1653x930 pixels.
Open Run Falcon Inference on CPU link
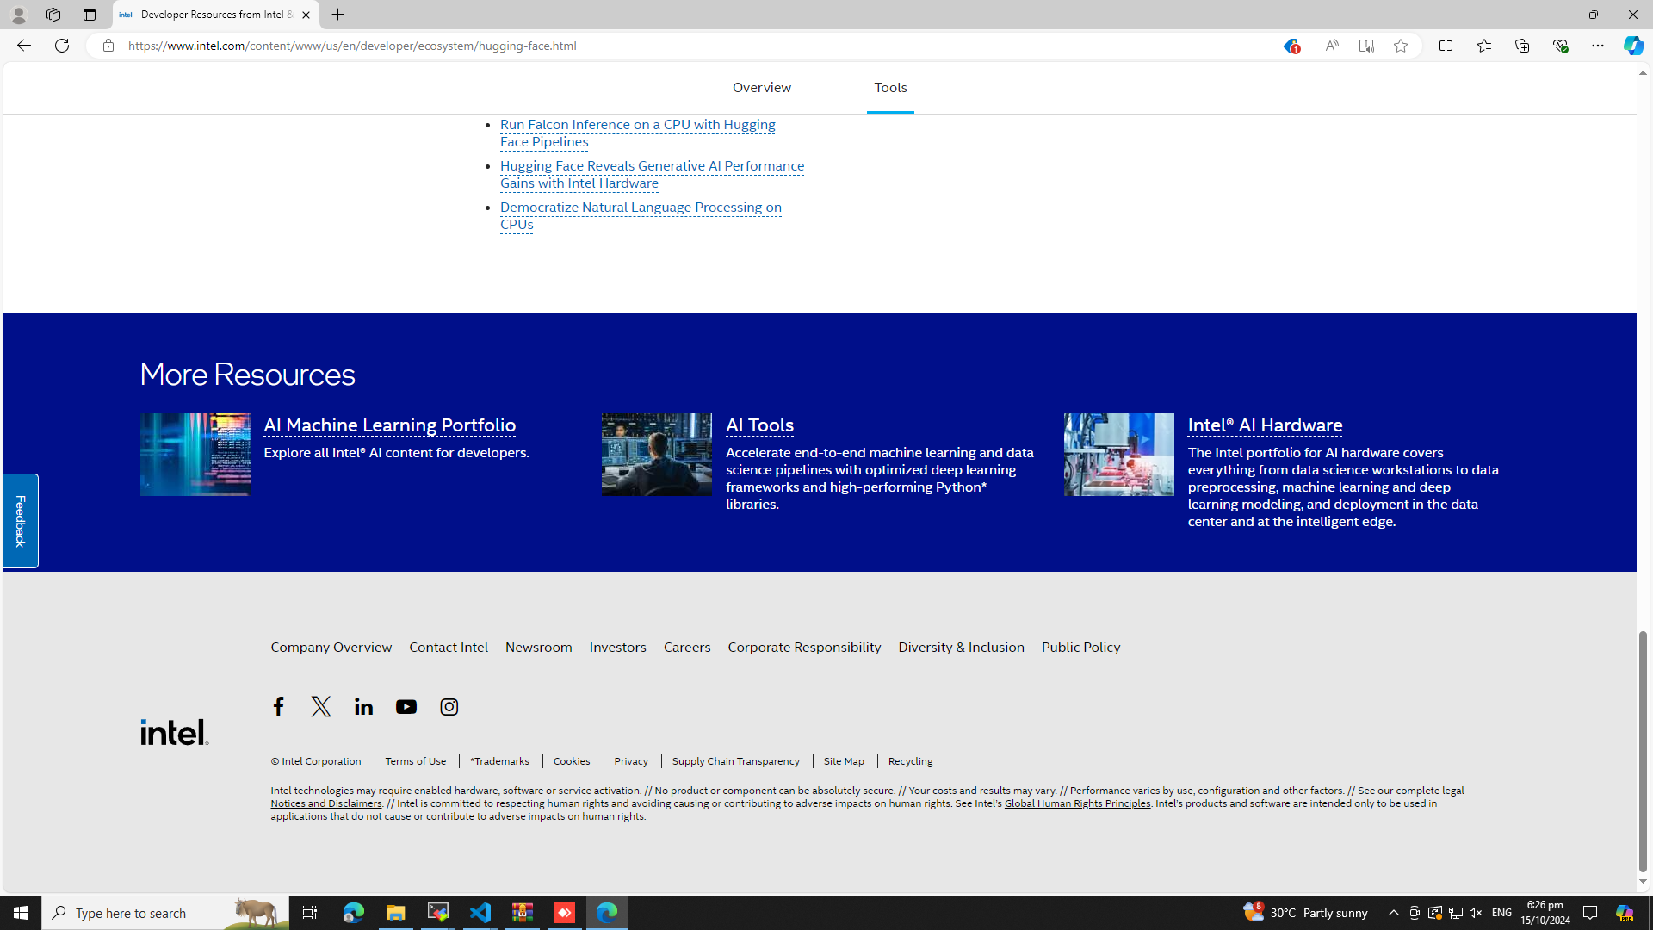point(637,133)
